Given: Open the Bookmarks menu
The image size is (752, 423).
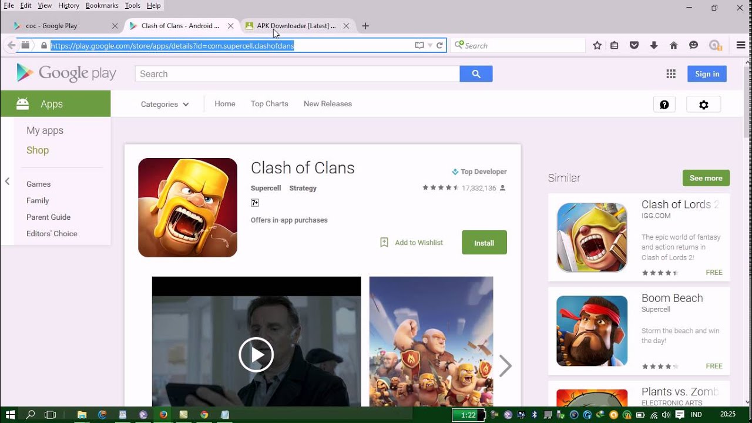Looking at the screenshot, I should point(102,5).
